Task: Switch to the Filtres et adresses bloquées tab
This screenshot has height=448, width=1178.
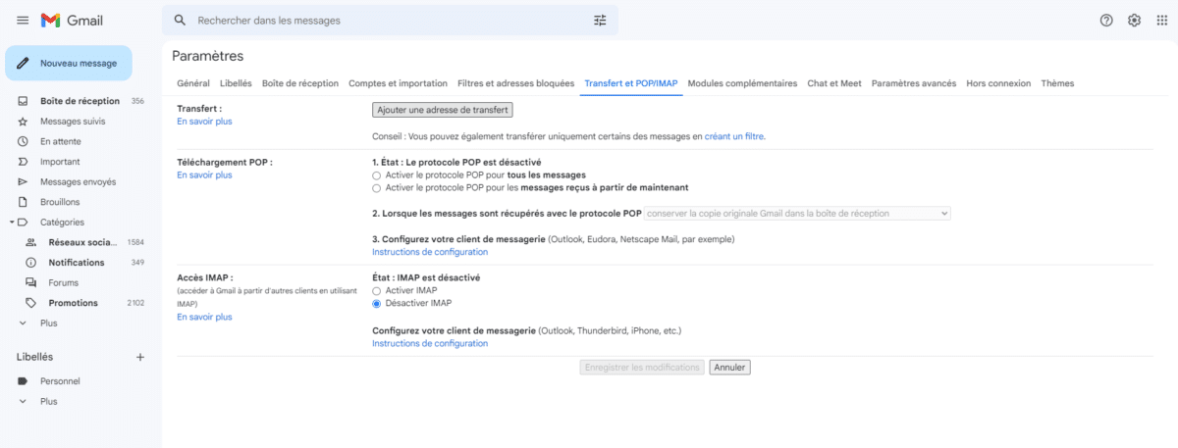Action: pyautogui.click(x=515, y=83)
